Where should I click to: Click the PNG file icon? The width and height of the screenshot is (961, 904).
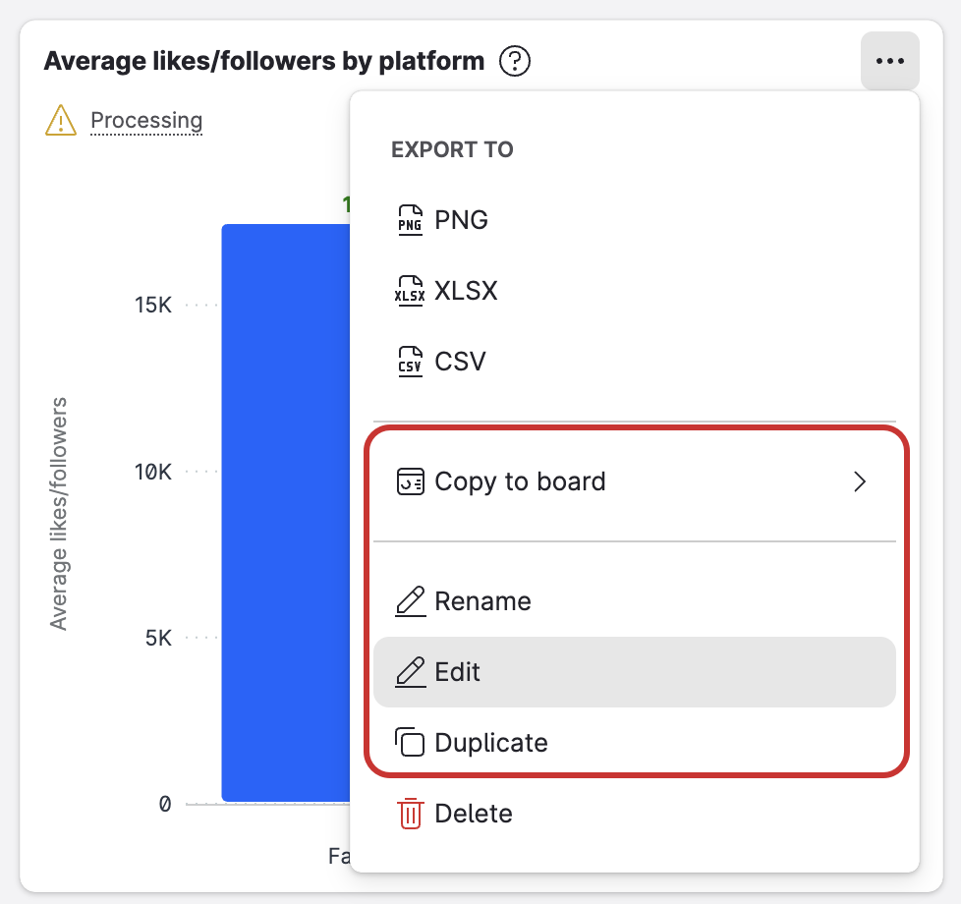(x=410, y=220)
